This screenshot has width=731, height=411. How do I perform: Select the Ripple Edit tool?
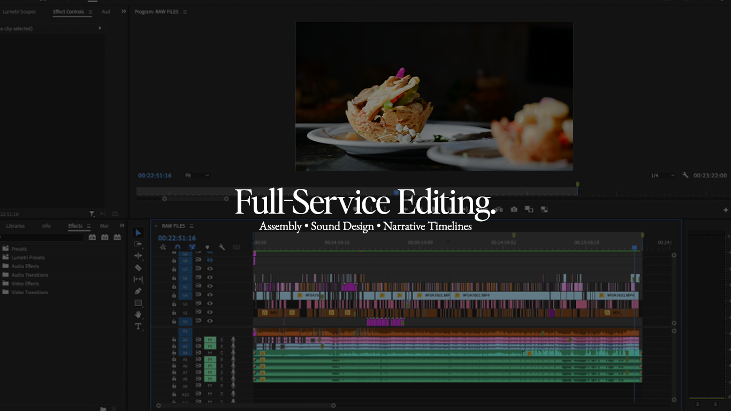pyautogui.click(x=138, y=255)
